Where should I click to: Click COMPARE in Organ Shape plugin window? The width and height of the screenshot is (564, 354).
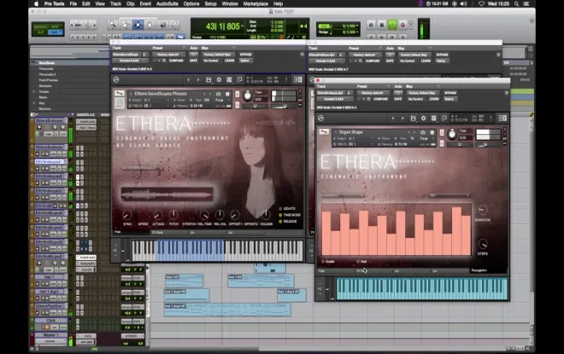[380, 99]
